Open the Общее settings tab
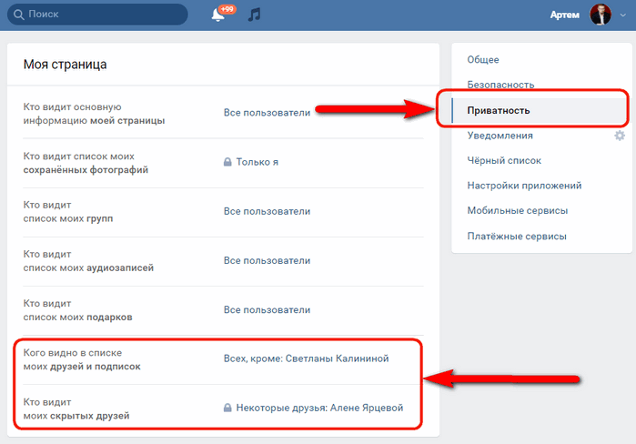The image size is (636, 444). [482, 60]
